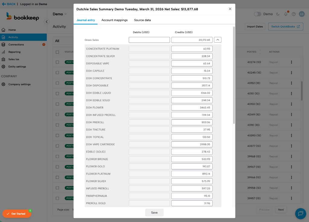Click the help question mark icon

294,14
